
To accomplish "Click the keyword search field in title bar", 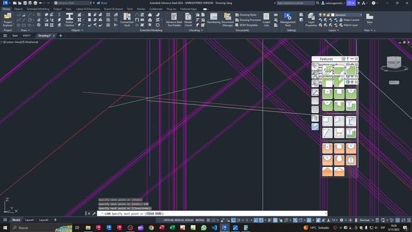I will [295, 3].
